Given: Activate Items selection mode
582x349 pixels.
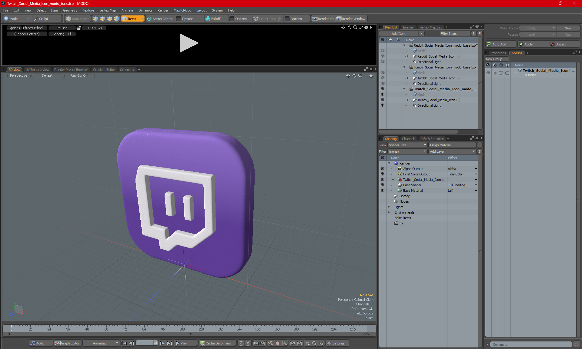Looking at the screenshot, I should click(132, 19).
